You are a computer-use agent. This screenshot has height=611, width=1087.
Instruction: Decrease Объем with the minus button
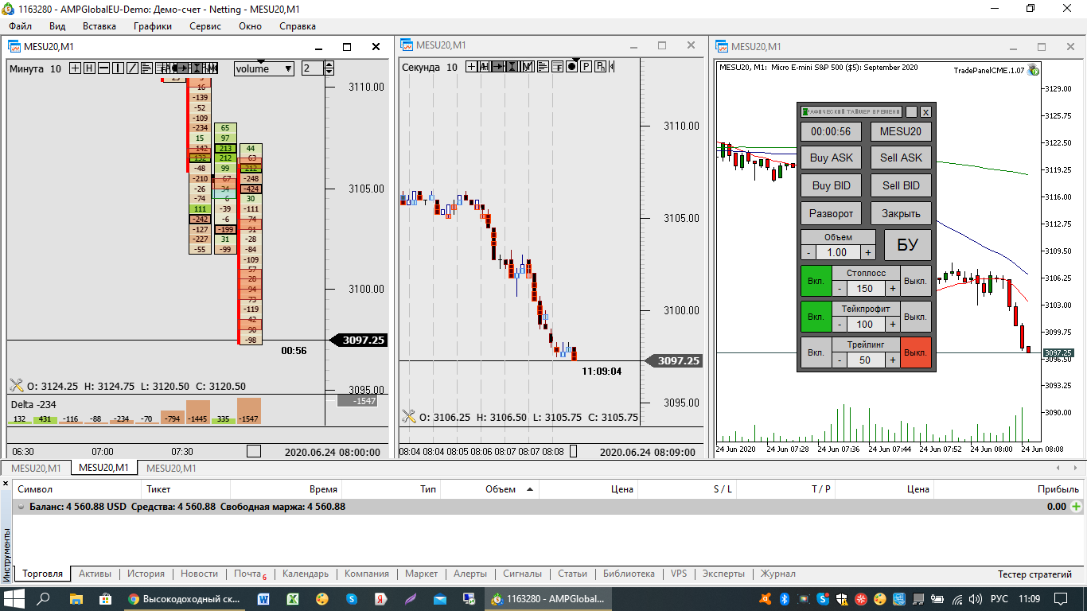tap(808, 252)
